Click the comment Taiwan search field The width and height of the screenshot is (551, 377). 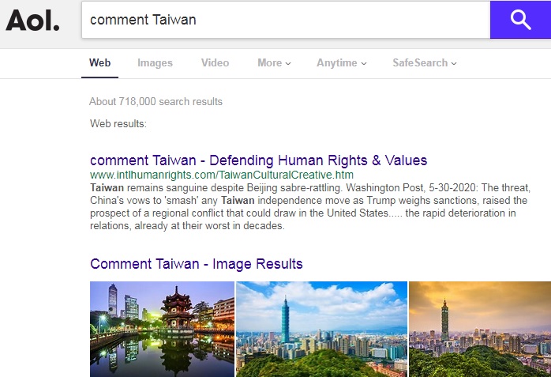286,20
